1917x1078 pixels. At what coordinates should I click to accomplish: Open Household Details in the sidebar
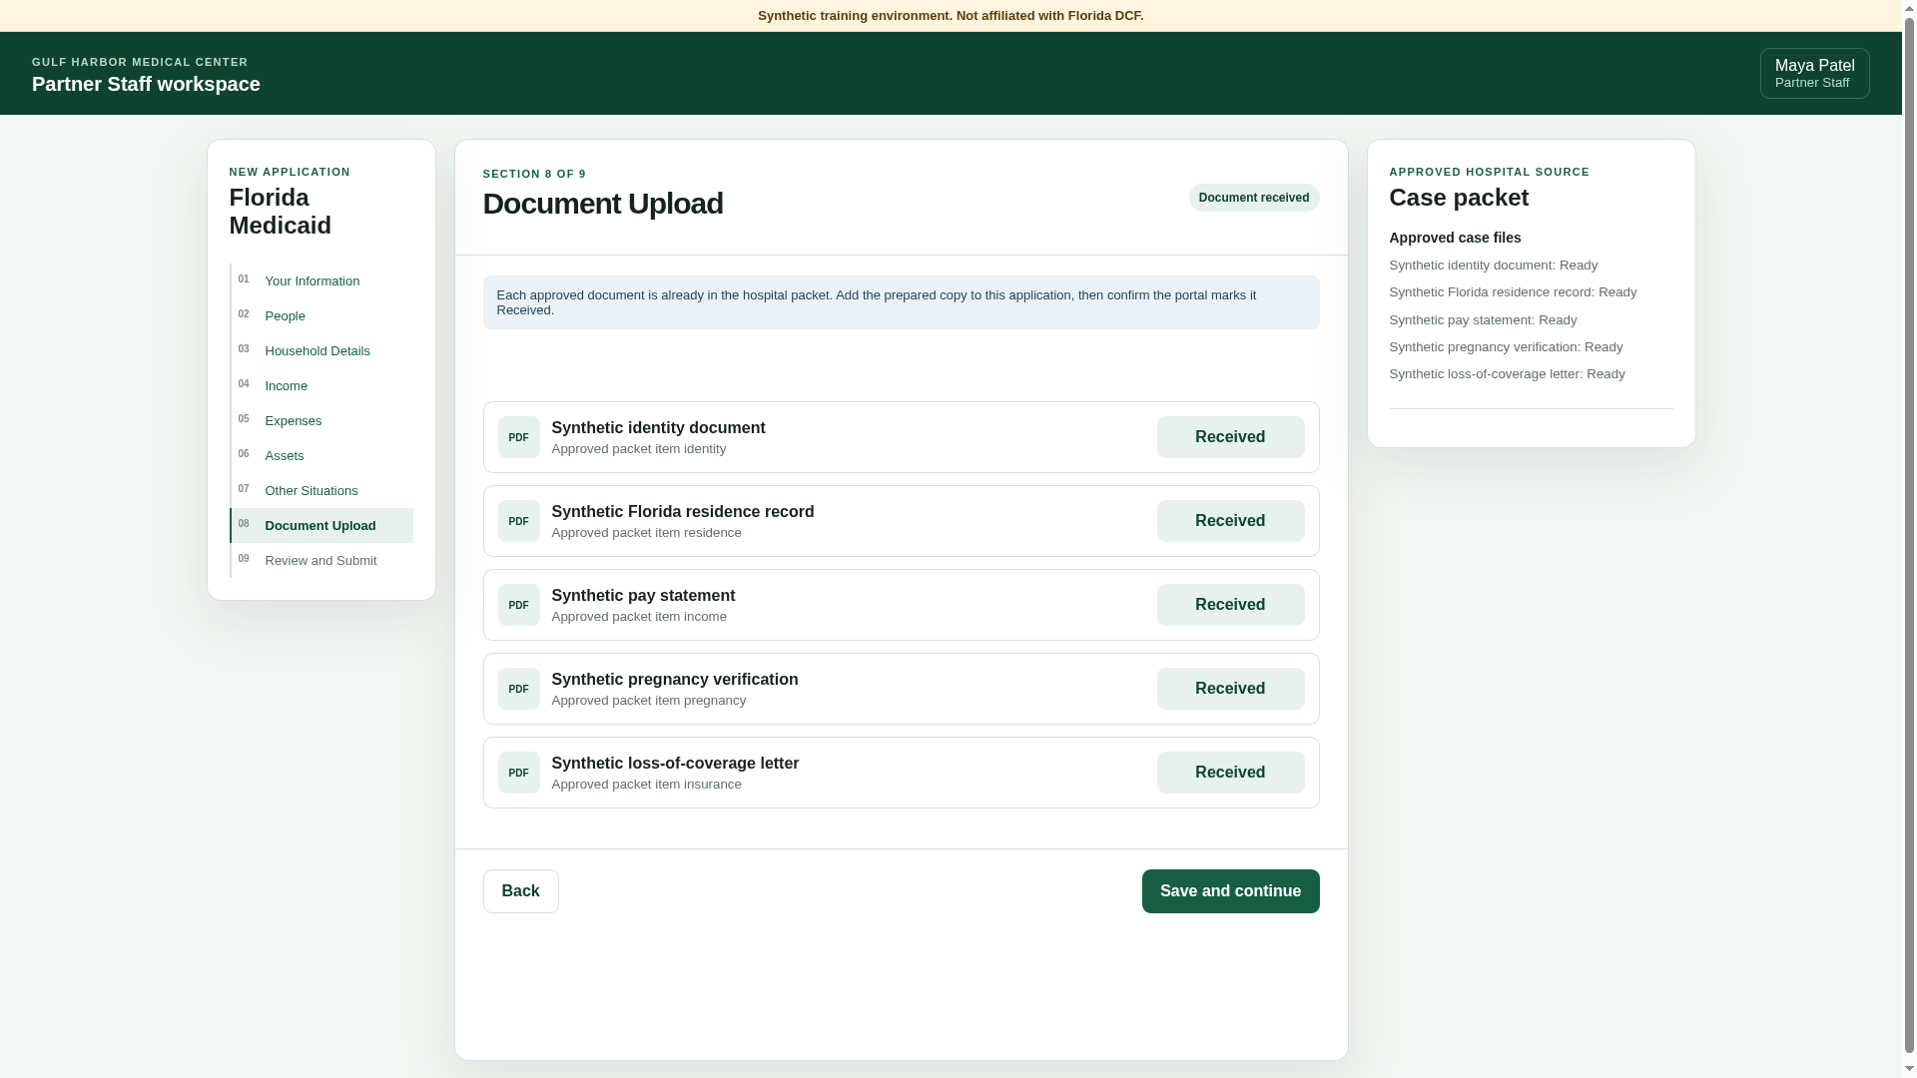click(x=321, y=351)
